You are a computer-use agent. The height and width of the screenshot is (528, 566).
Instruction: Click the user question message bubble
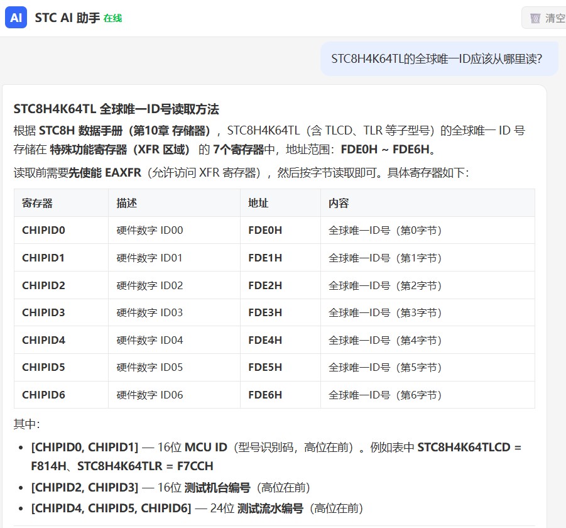[439, 58]
